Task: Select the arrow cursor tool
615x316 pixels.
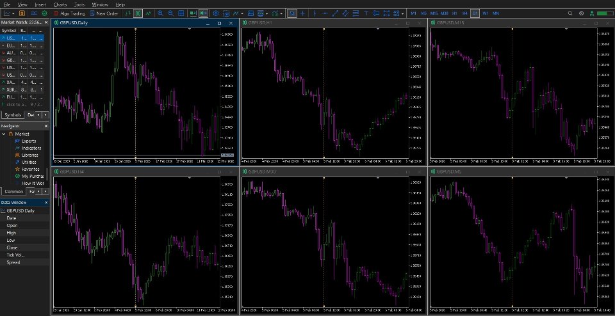Action: coord(292,13)
